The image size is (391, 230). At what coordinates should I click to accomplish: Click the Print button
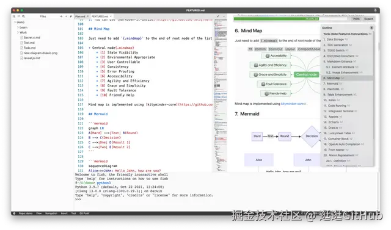pyautogui.click(x=356, y=19)
